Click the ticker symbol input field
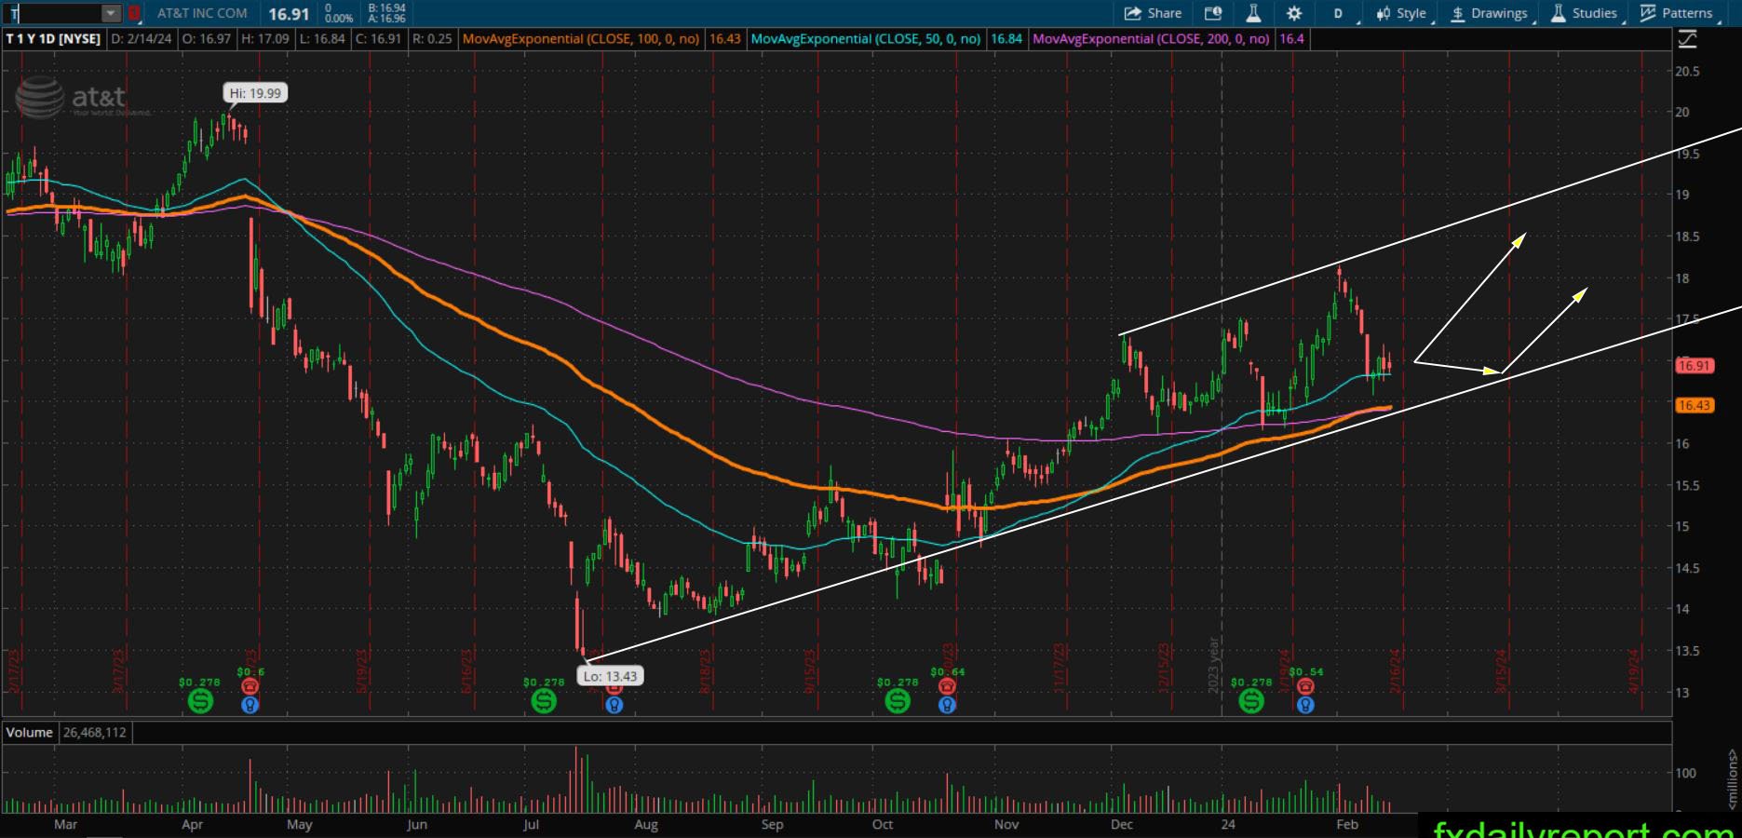 (53, 13)
